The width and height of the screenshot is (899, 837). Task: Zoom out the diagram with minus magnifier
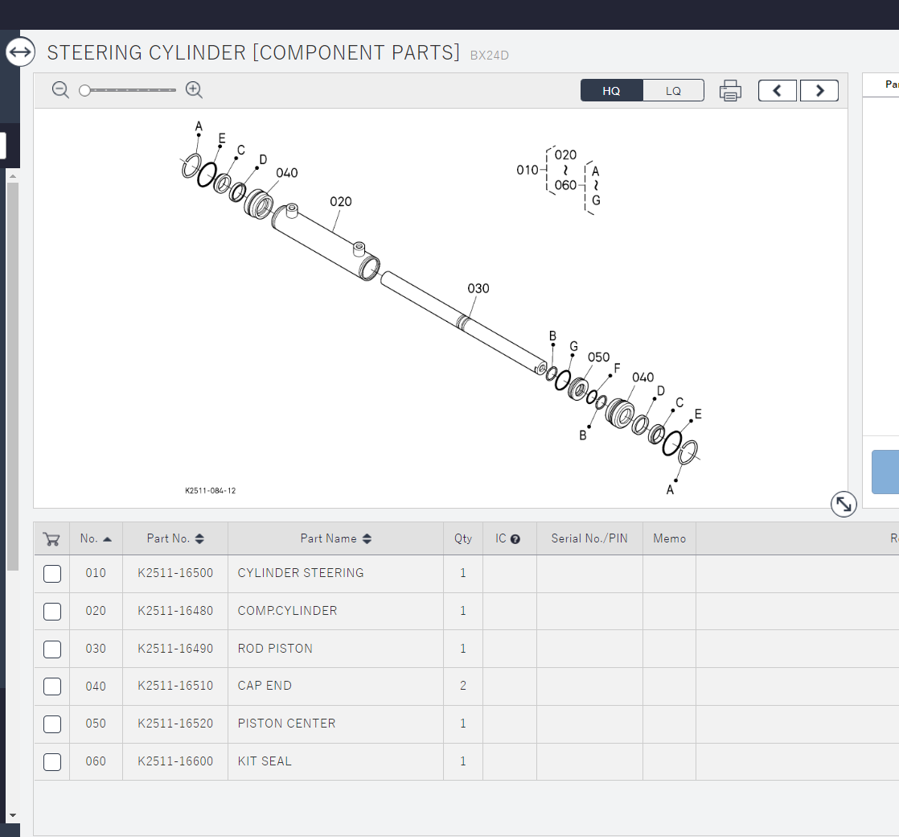(x=60, y=90)
